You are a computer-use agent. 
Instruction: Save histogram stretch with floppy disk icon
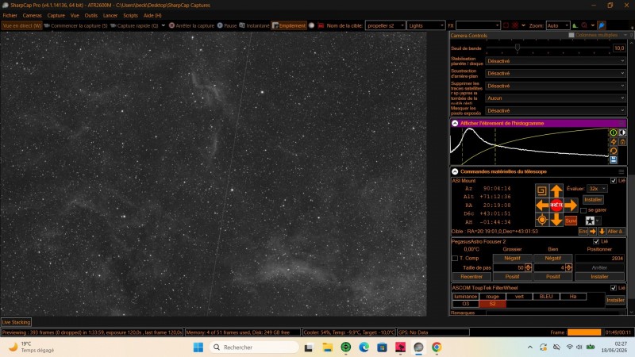coord(614,160)
